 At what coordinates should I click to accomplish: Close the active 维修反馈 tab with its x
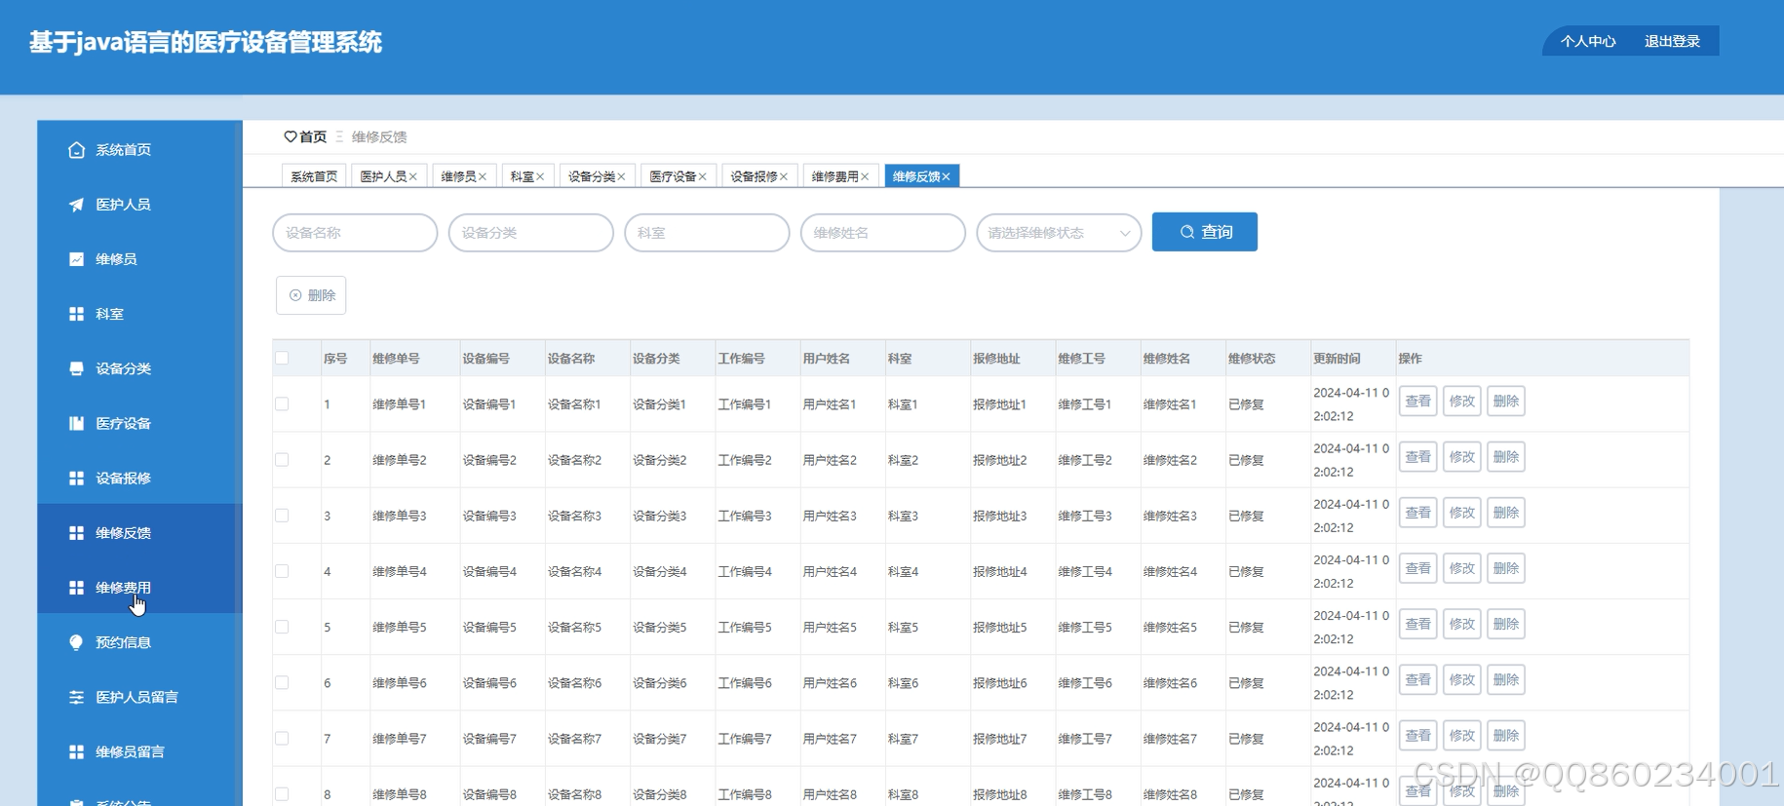point(946,176)
